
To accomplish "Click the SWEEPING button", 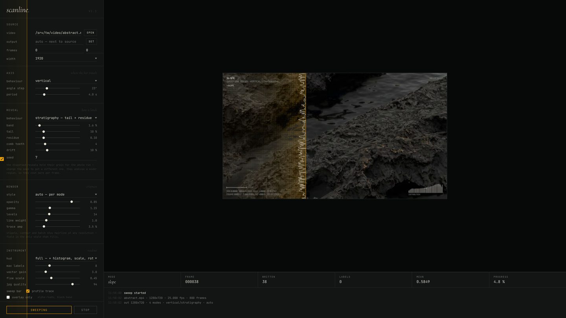I will tap(39, 310).
